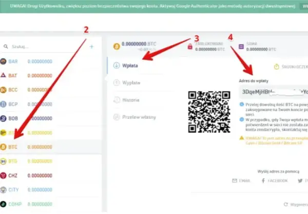Click the COMP coin icon
308x214 pixels.
[x=3, y=204]
